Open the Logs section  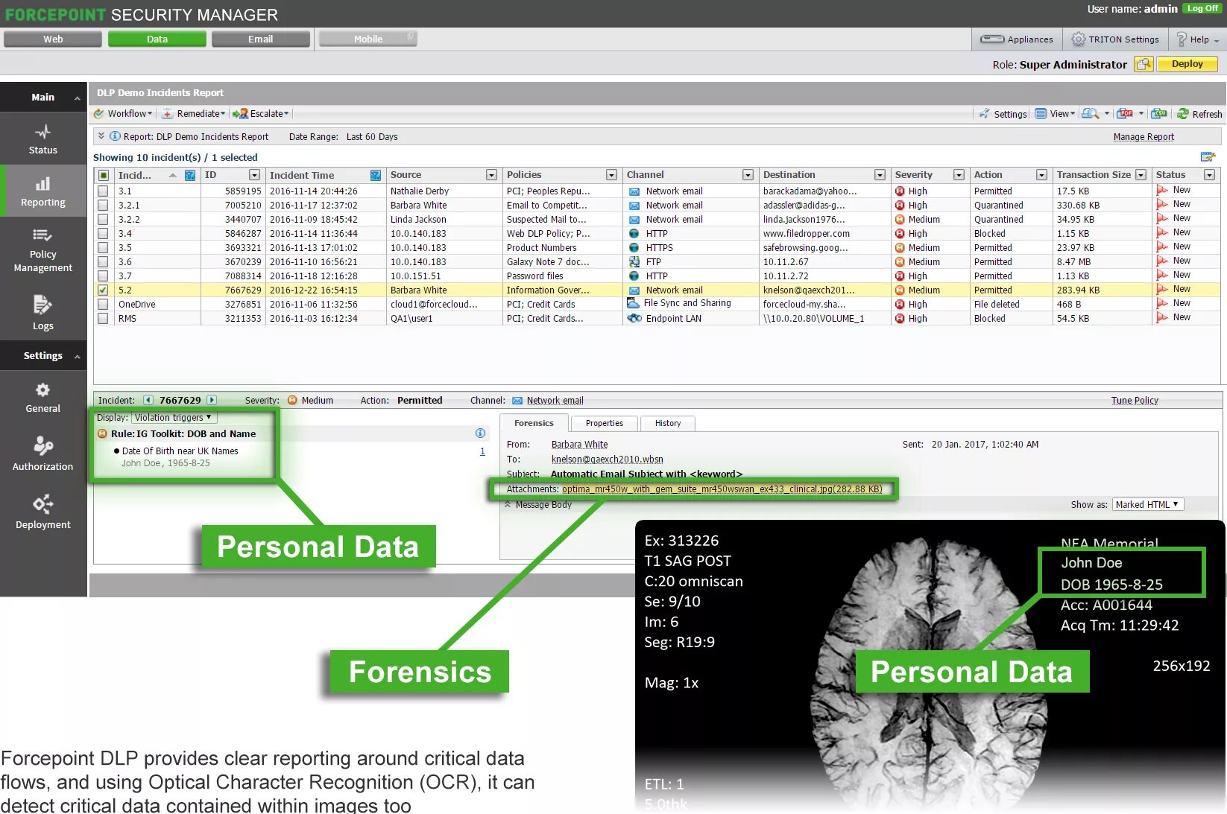(x=42, y=313)
